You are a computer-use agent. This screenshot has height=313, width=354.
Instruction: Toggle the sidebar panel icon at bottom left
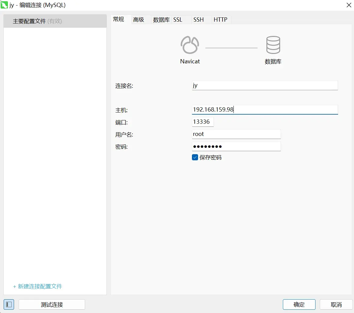(x=9, y=304)
